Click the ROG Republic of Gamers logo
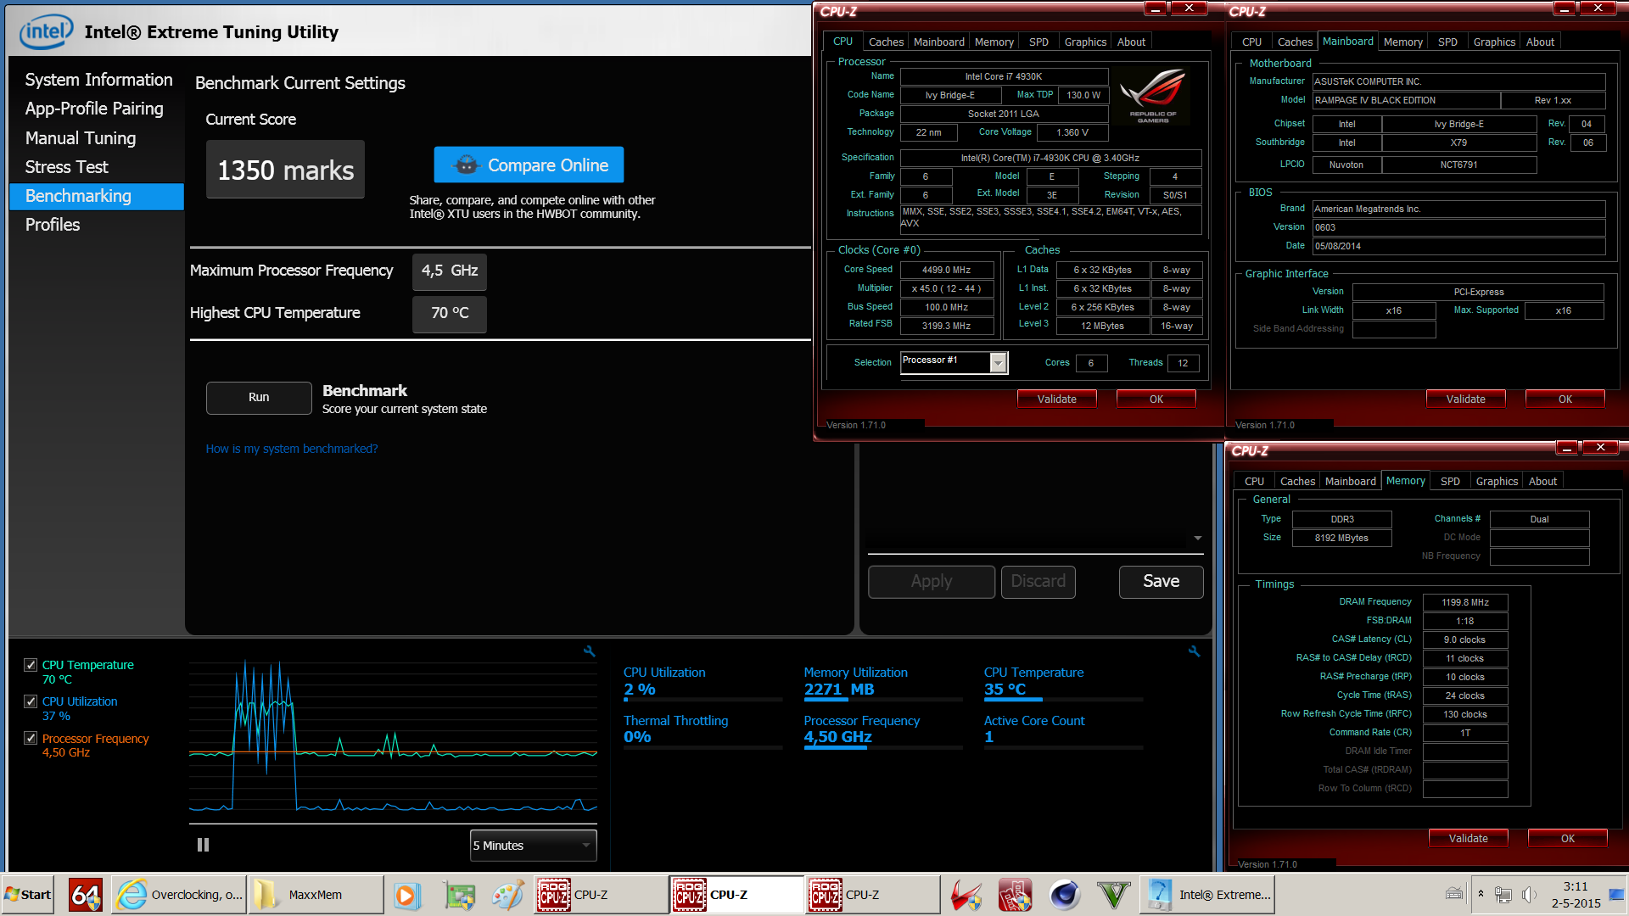The image size is (1629, 916). pyautogui.click(x=1153, y=97)
